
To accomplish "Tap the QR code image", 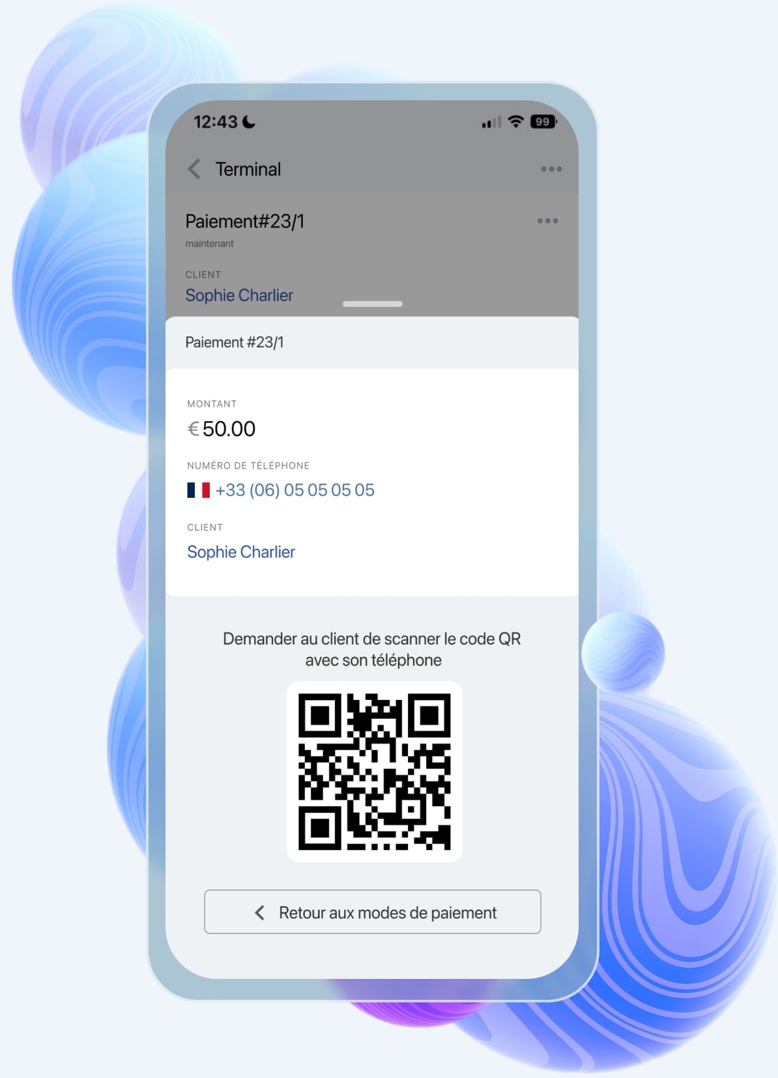I will click(375, 772).
